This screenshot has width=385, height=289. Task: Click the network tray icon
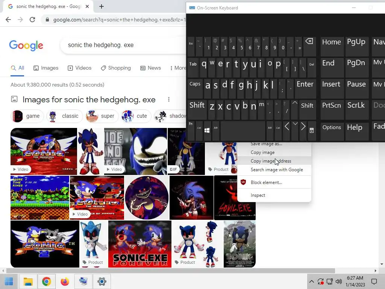click(329, 281)
